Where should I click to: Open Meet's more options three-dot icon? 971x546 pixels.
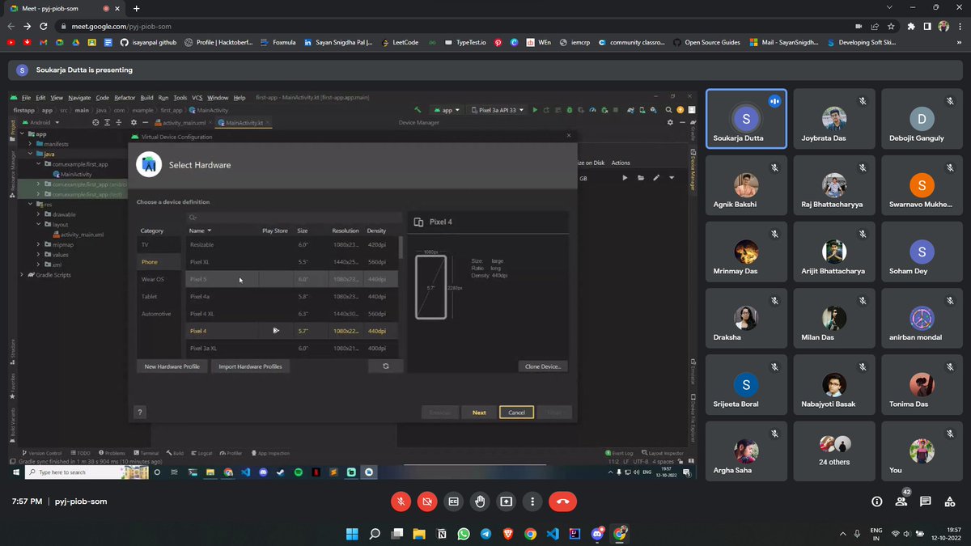(x=532, y=502)
